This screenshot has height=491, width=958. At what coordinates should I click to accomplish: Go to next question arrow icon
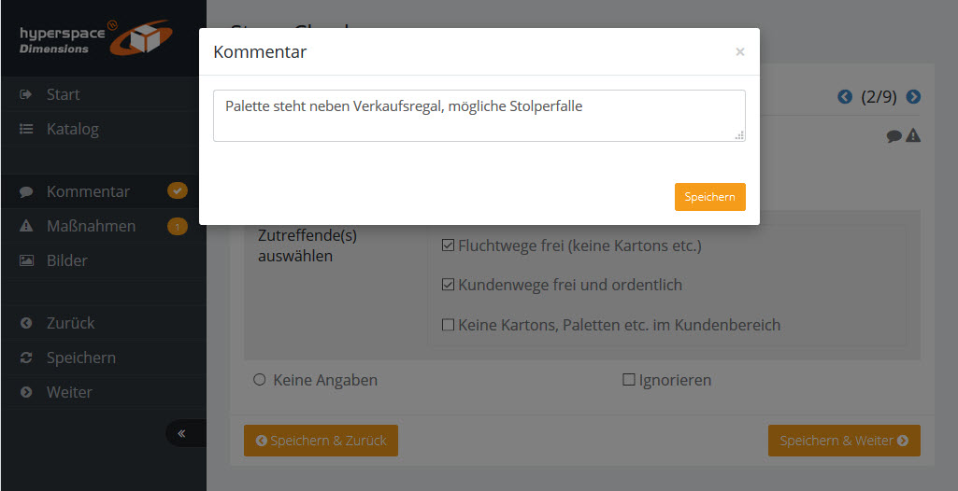(913, 96)
